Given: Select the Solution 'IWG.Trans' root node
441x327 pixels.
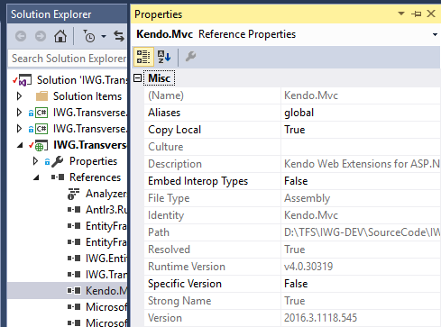Looking at the screenshot, I should click(x=82, y=80).
